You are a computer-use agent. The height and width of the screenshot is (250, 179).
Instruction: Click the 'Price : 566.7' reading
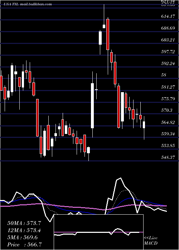click(x=25, y=245)
